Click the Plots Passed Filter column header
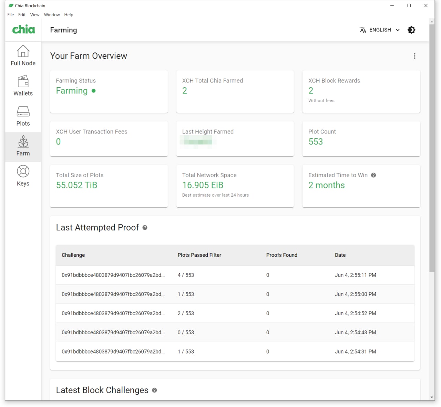The image size is (441, 407). click(199, 255)
